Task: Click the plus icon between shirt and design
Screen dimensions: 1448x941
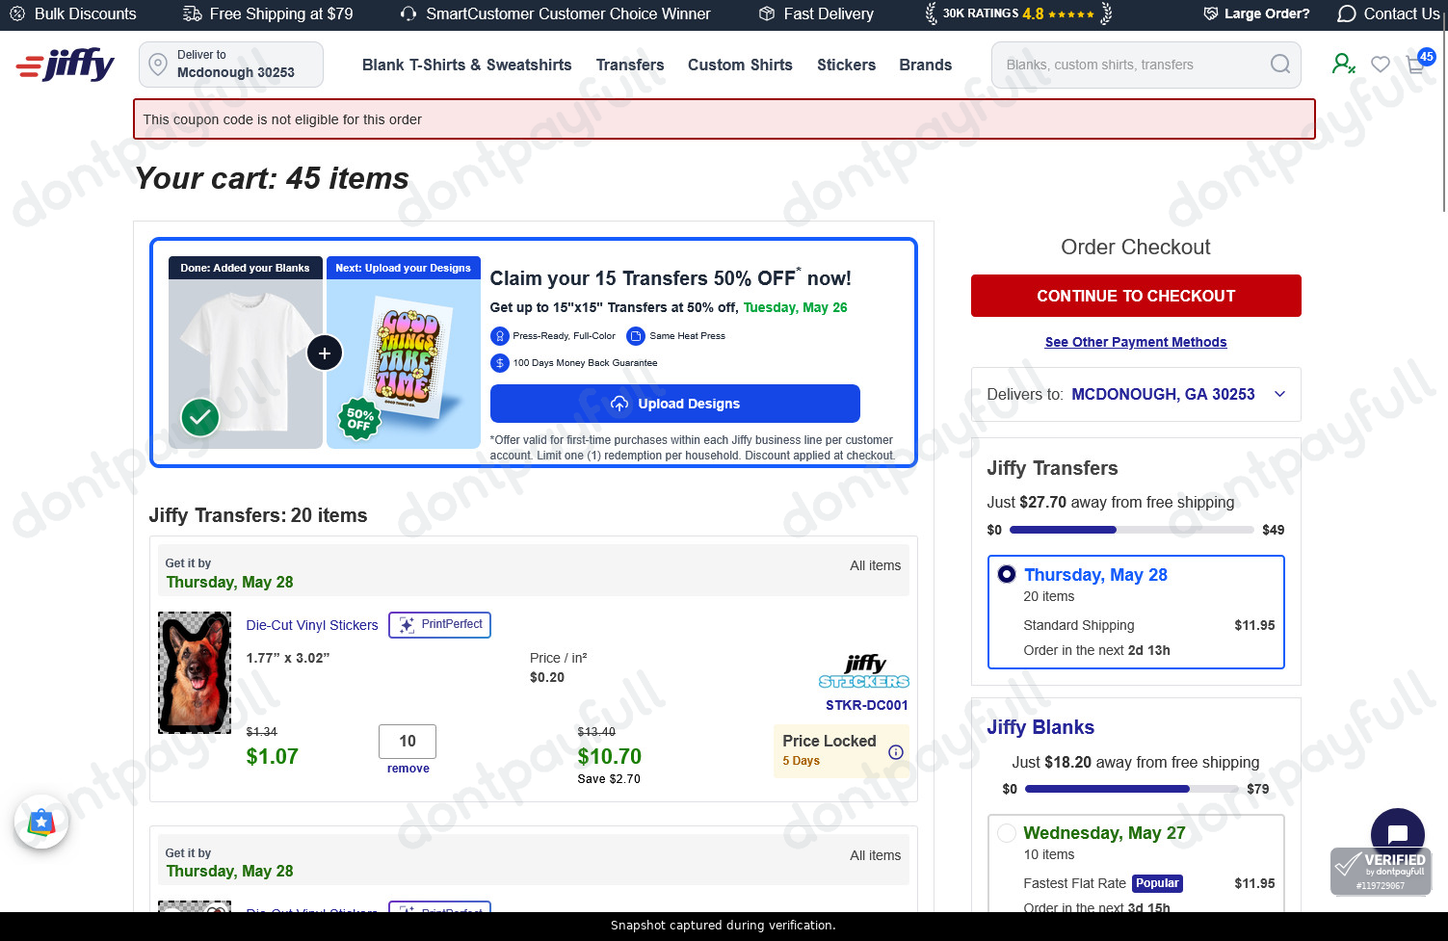Action: [x=325, y=353]
